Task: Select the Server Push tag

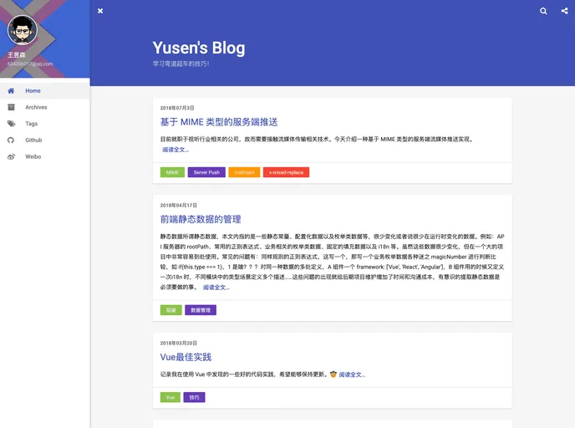Action: coord(206,172)
